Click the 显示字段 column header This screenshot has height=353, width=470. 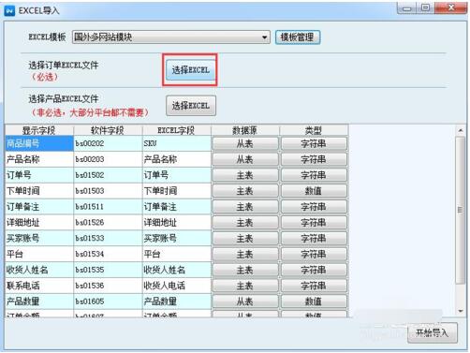[x=39, y=130]
